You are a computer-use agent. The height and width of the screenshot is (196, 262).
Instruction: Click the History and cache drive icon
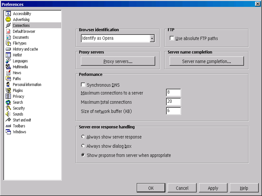tap(8, 49)
